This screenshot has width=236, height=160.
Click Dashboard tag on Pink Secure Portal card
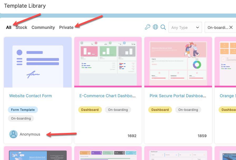click(x=160, y=110)
